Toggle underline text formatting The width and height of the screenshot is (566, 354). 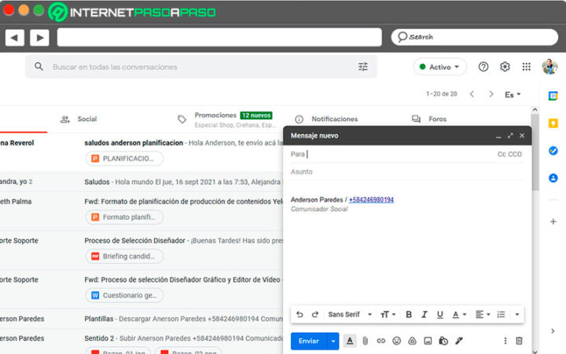(439, 315)
